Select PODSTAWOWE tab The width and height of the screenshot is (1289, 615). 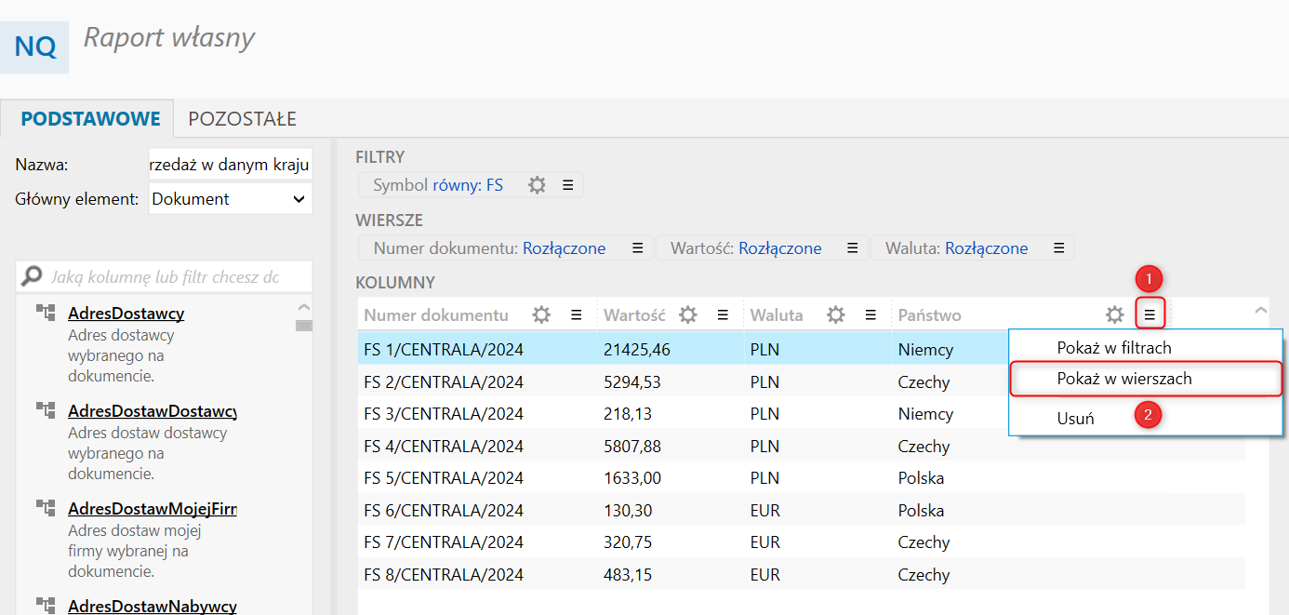[90, 119]
